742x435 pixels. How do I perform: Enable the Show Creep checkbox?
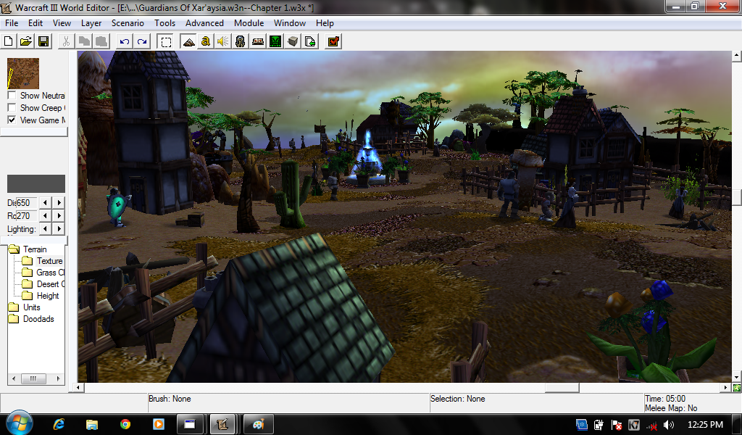(12, 107)
